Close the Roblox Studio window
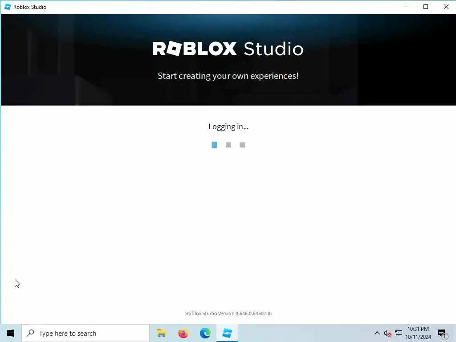The image size is (456, 342). (x=446, y=7)
